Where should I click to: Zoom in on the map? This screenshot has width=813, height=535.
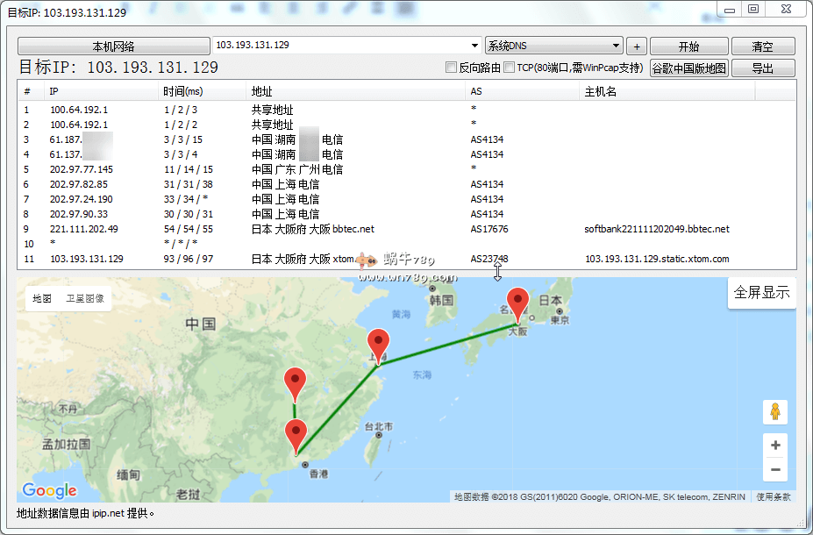tap(775, 446)
